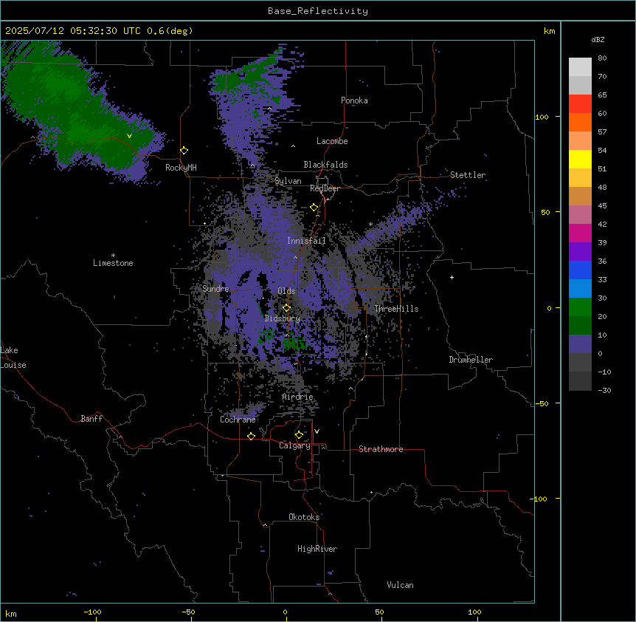
Task: Click the Calgary city label
Action: (294, 445)
